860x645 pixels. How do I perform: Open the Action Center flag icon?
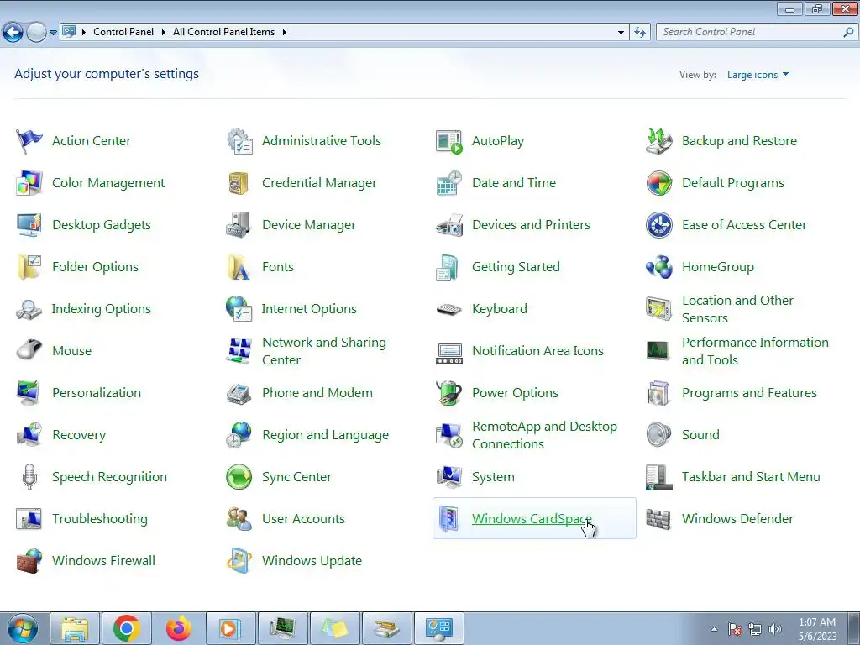(x=29, y=141)
